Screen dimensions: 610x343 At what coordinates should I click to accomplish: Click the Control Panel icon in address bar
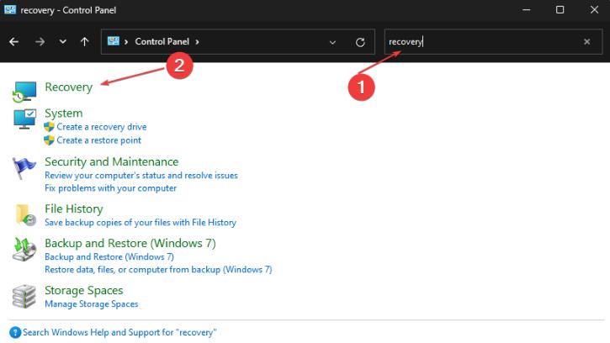pos(114,41)
